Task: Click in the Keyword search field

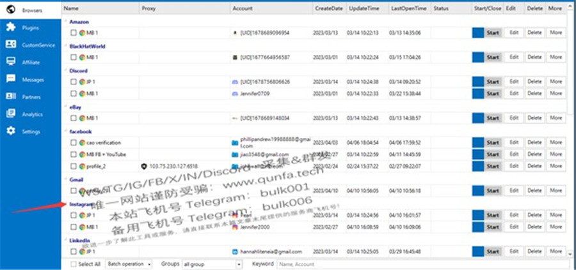Action: tap(422, 264)
